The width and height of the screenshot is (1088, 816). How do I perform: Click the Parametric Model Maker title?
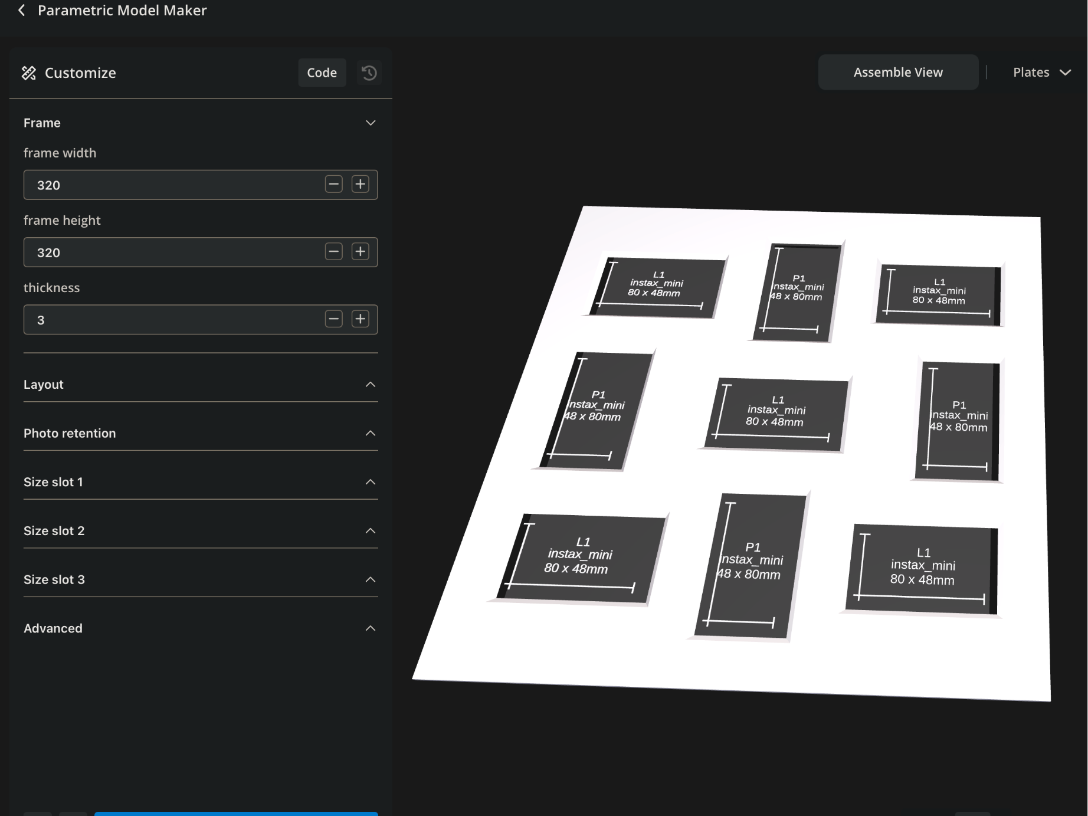[x=122, y=11]
